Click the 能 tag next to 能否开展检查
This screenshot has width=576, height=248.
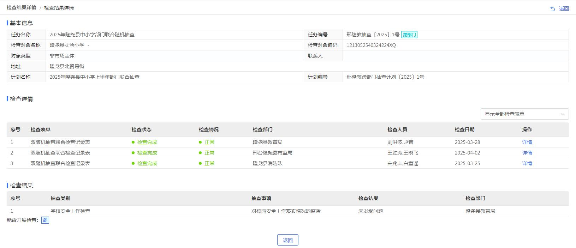click(x=45, y=220)
